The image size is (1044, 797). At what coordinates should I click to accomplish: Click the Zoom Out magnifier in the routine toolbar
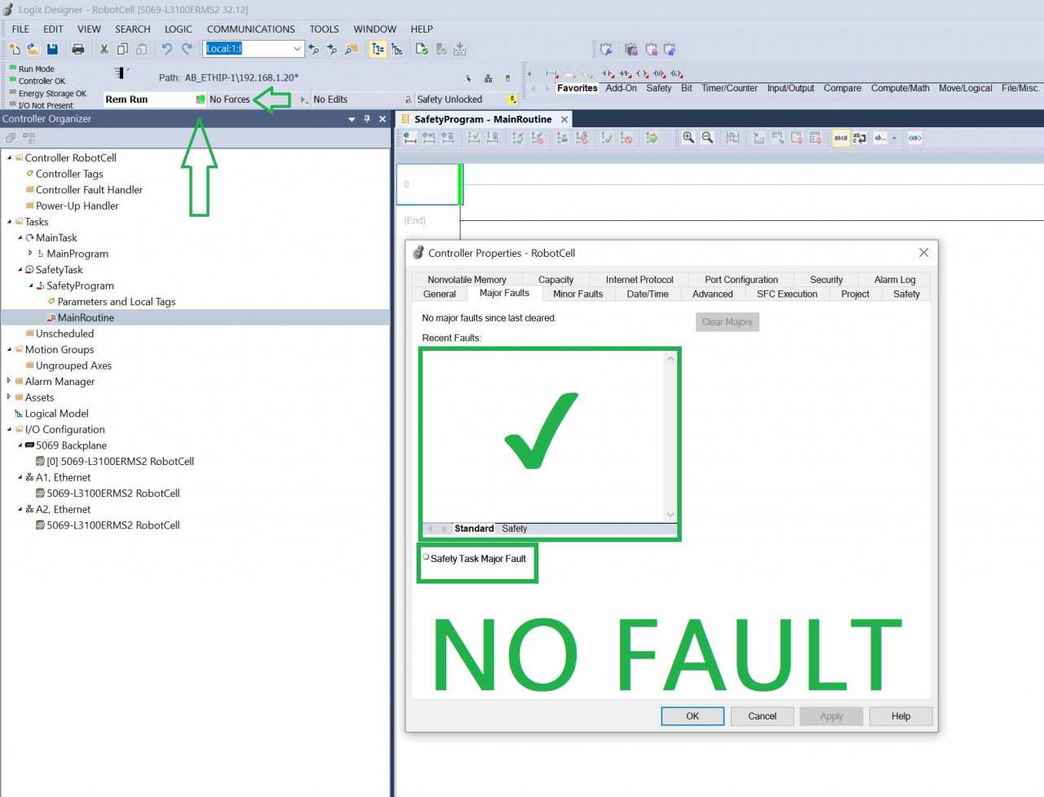click(x=708, y=138)
